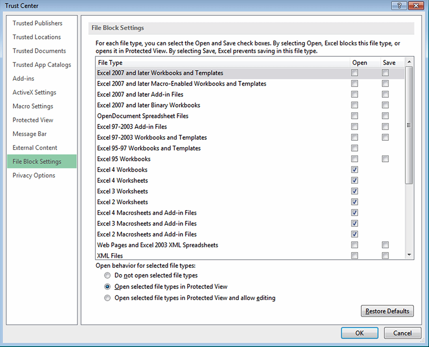Click the scrollbar down arrow in file list

(409, 255)
